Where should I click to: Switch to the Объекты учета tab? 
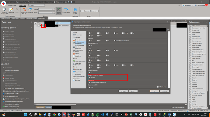5,18
